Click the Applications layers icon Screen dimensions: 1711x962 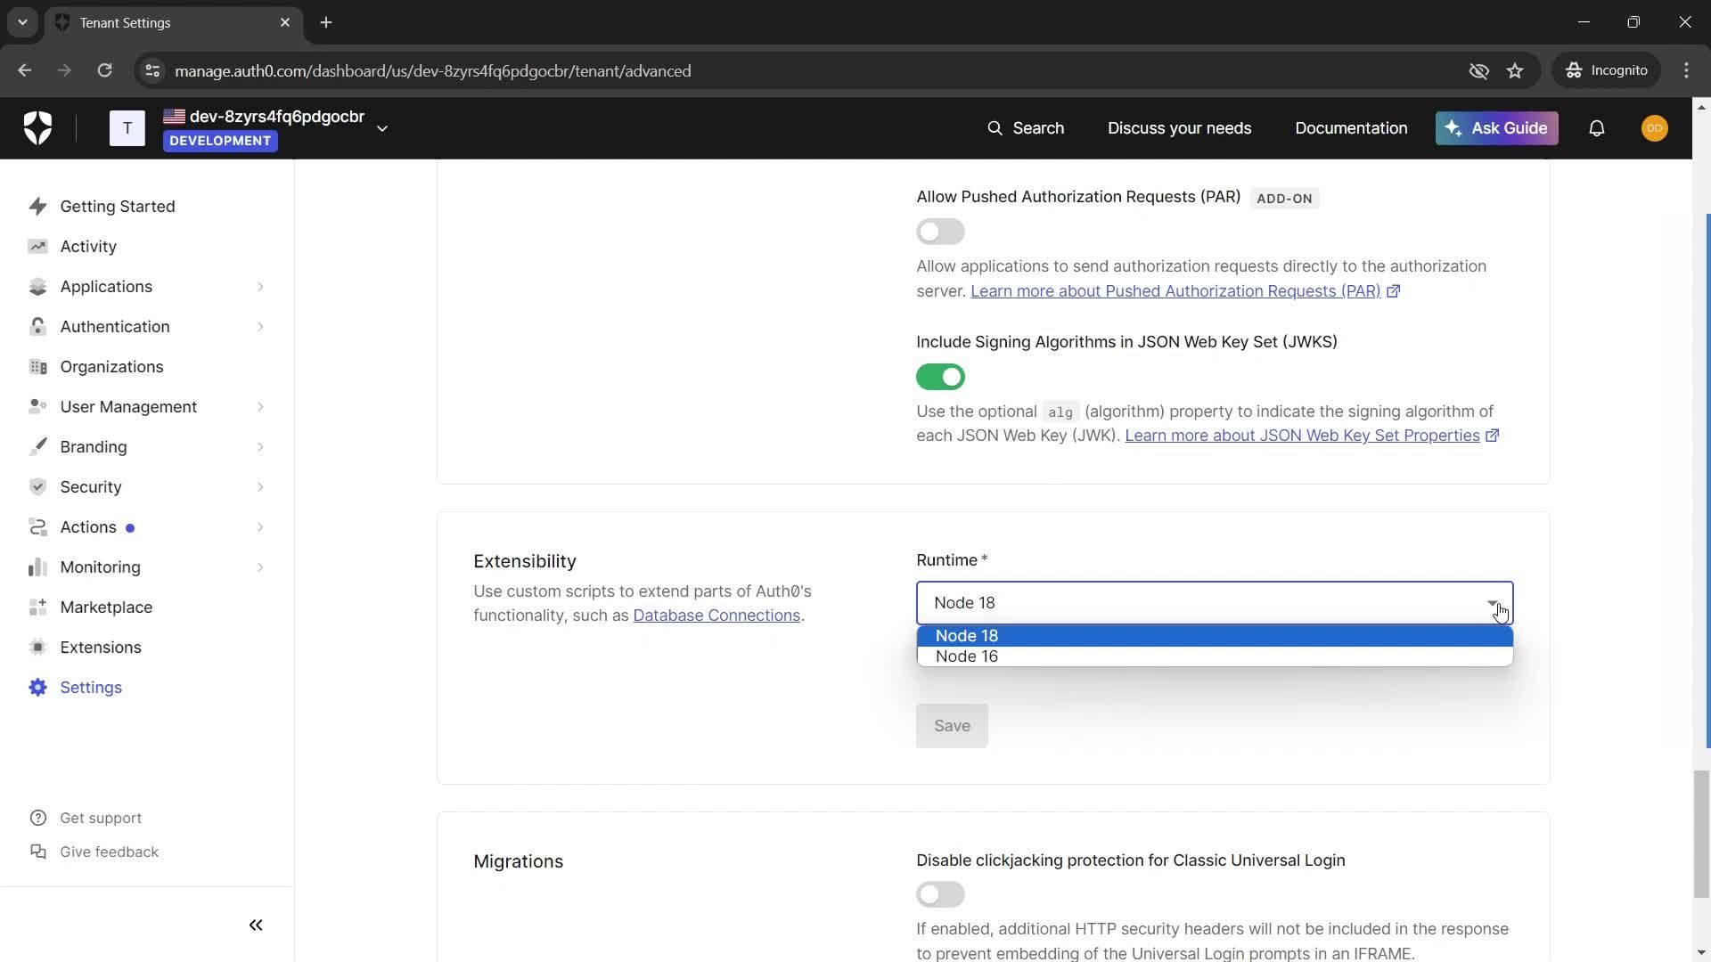[37, 287]
